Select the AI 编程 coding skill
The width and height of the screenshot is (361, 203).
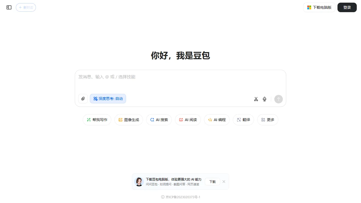(217, 119)
